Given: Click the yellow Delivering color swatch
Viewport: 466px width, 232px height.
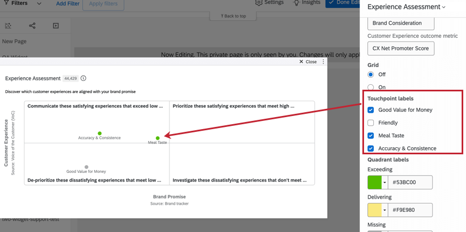Looking at the screenshot, I should click(x=374, y=210).
